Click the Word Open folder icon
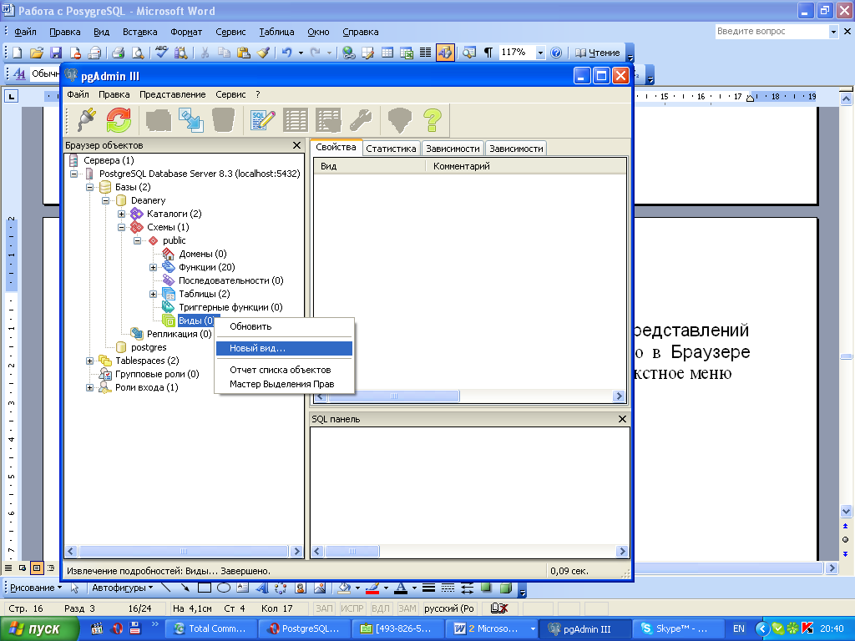This screenshot has width=855, height=641. click(37, 53)
